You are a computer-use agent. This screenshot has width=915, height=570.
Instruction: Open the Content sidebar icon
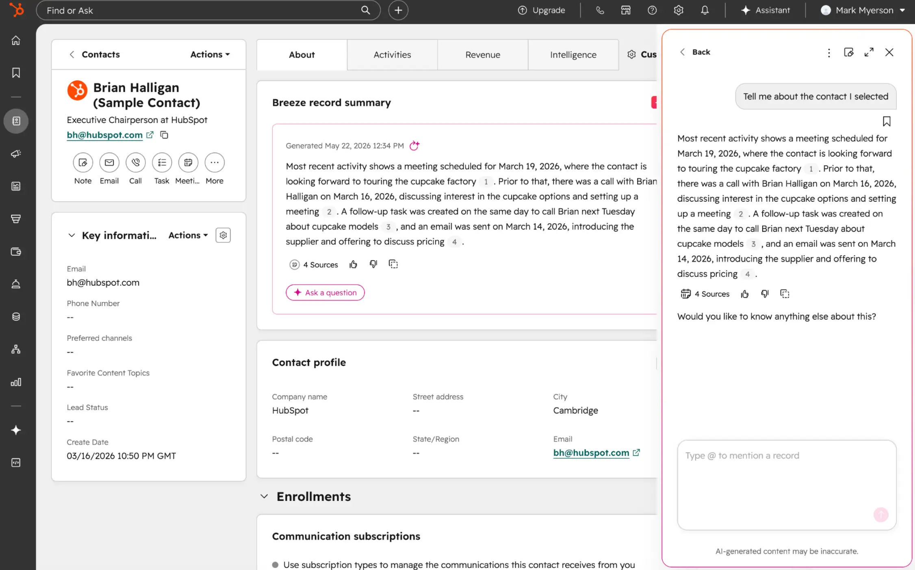click(x=16, y=186)
